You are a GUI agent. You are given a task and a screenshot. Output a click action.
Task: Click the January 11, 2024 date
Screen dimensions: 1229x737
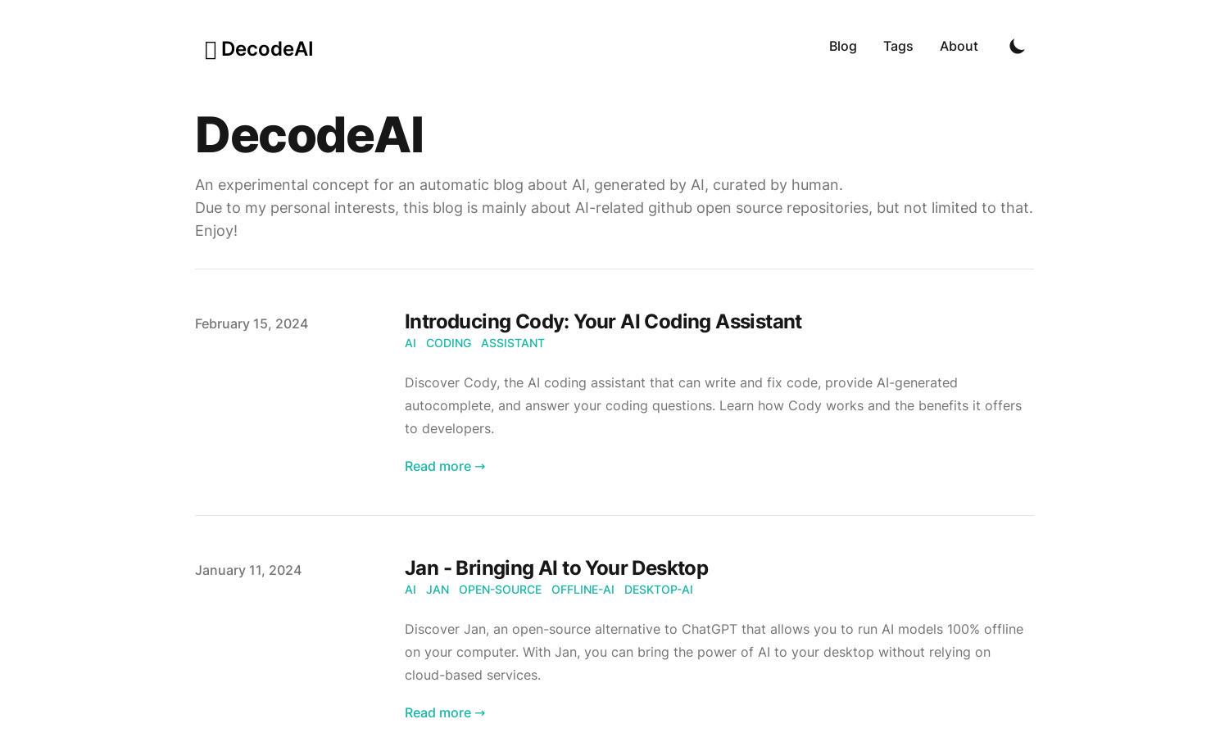tap(248, 571)
